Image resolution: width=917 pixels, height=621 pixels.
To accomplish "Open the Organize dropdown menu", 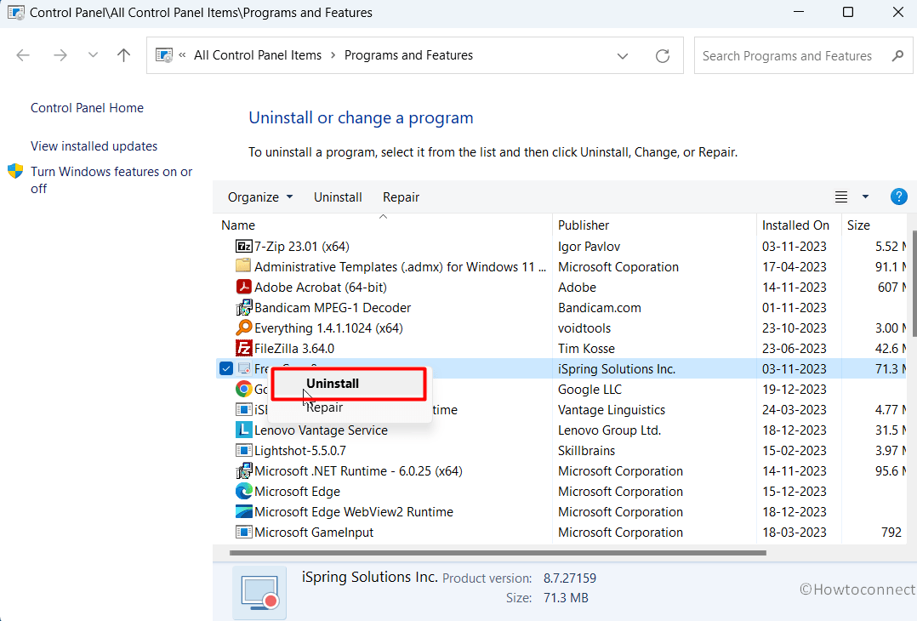I will 260,197.
